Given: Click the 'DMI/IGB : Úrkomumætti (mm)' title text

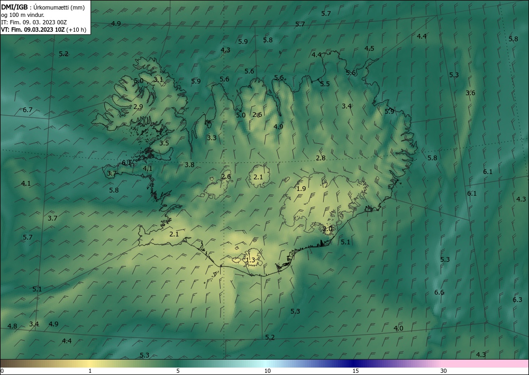Looking at the screenshot, I should 43,7.
